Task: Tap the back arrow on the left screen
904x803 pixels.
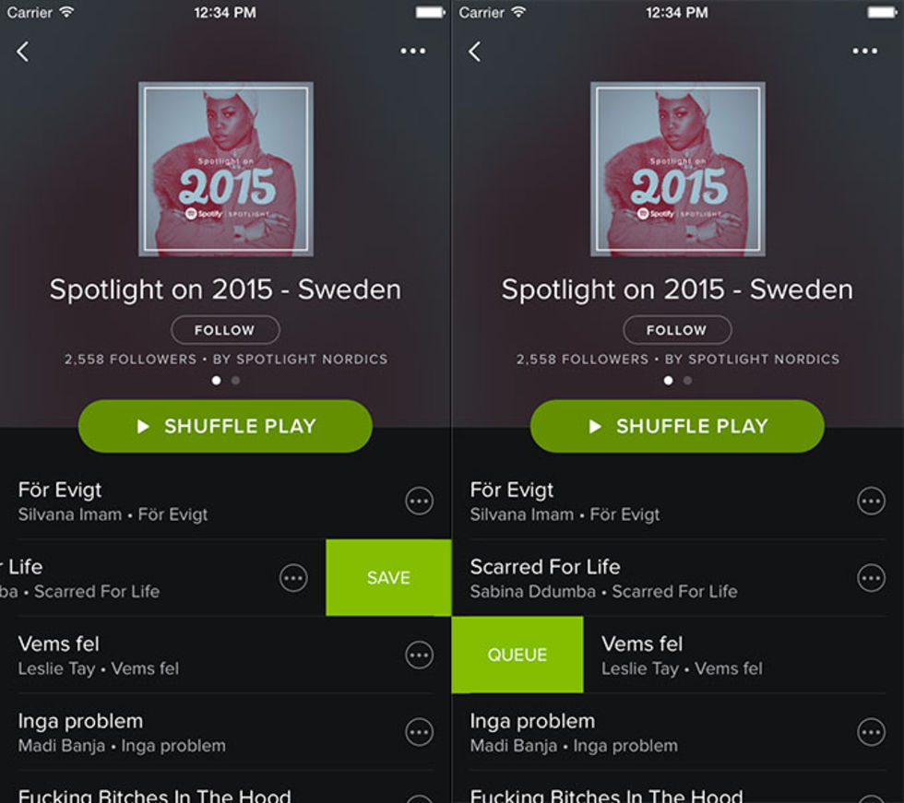Action: pos(23,52)
